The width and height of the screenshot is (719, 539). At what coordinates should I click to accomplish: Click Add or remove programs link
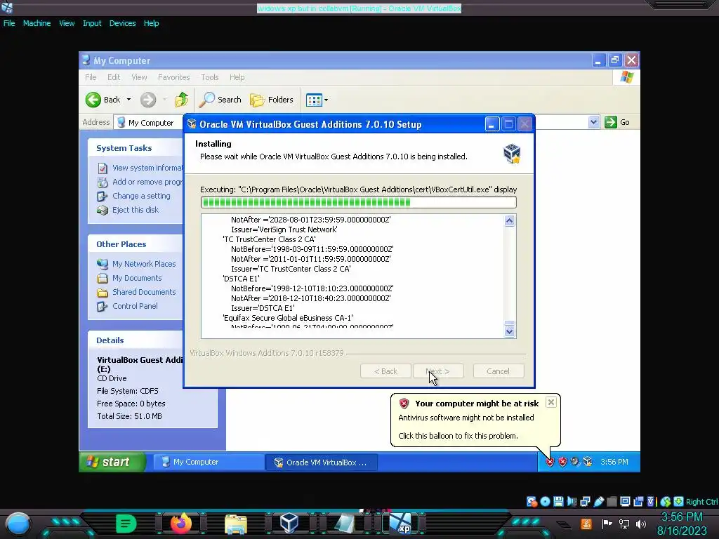pos(140,182)
